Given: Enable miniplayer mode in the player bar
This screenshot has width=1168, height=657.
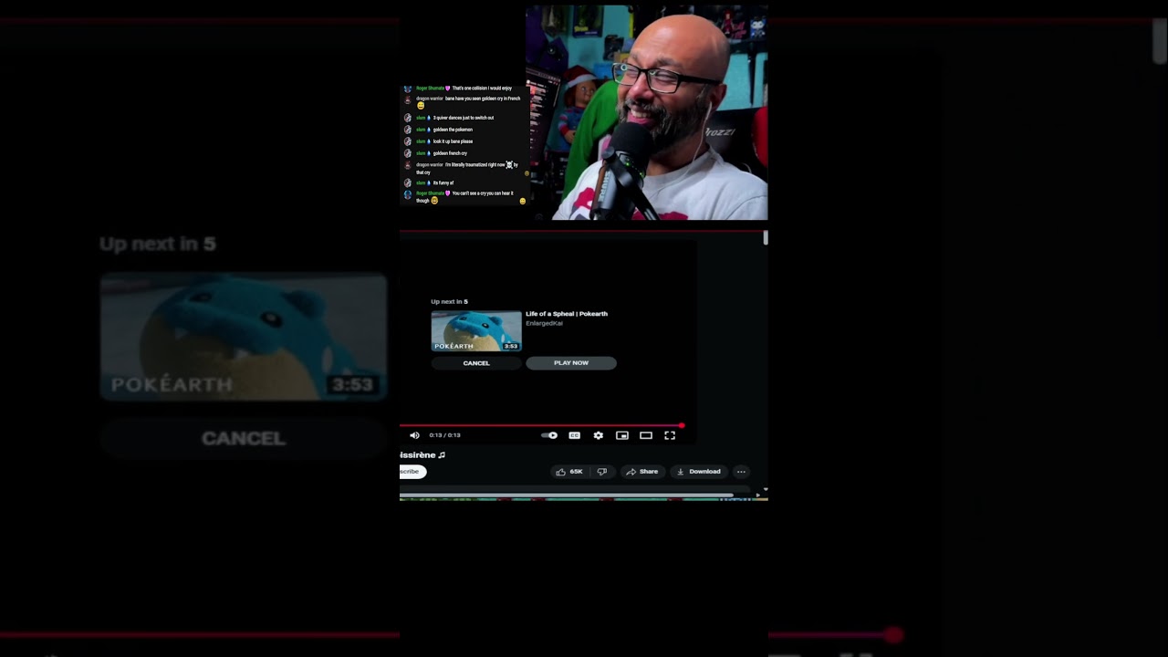Looking at the screenshot, I should pyautogui.click(x=622, y=435).
